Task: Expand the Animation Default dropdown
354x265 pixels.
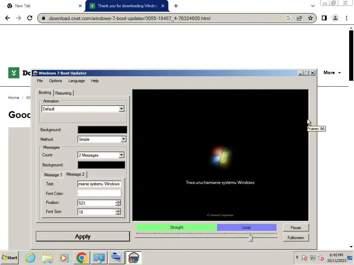Action: (x=121, y=109)
